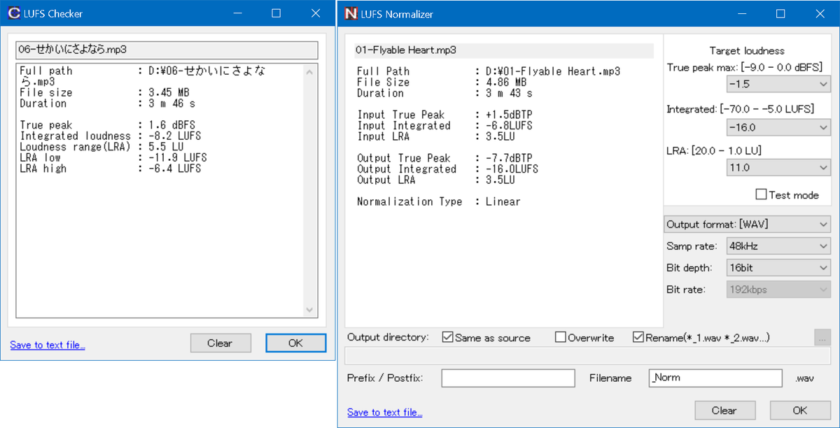The height and width of the screenshot is (428, 840).
Task: Click the Target loudness heading
Action: [x=747, y=50]
